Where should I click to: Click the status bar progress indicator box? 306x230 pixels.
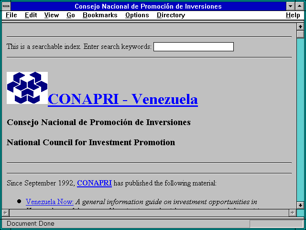pyautogui.click(x=276, y=224)
